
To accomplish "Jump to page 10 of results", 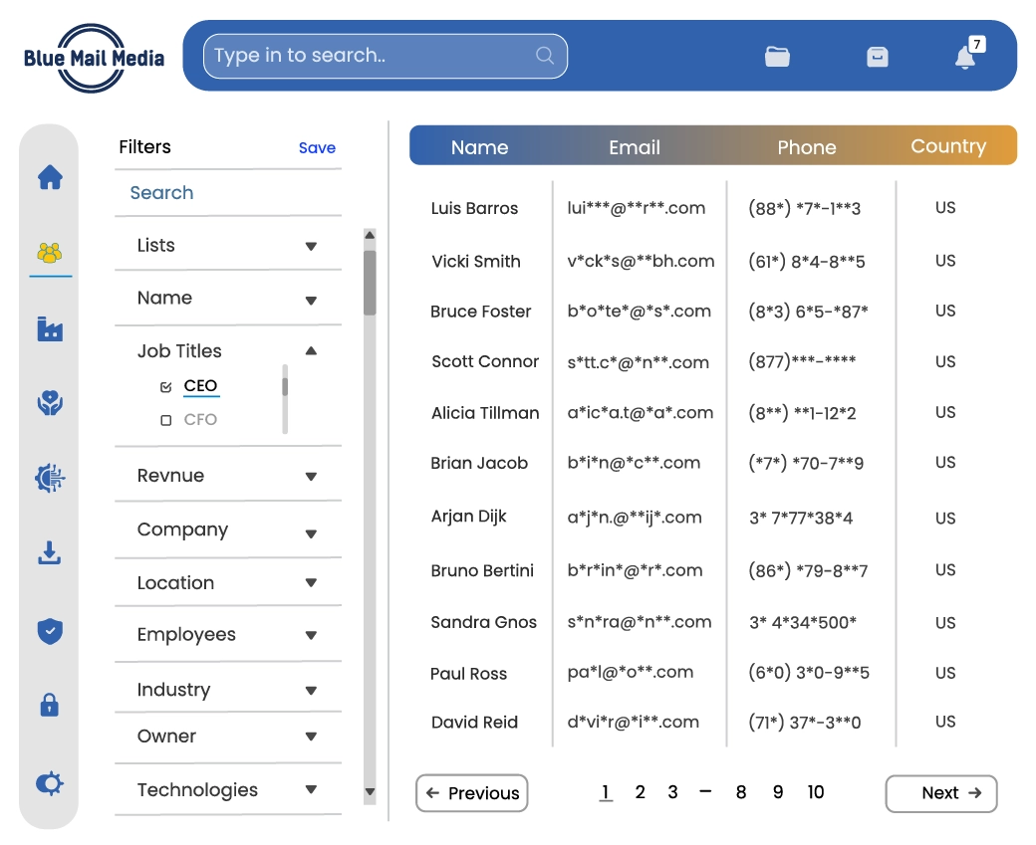I will 816,792.
